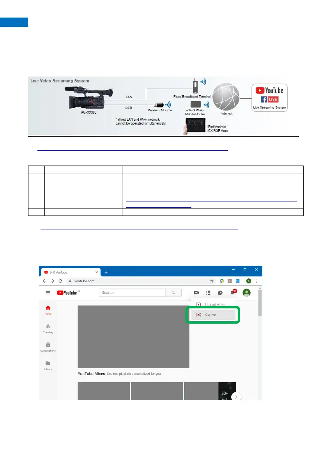
Task: Click the browser Reload button
Action: coord(60,281)
